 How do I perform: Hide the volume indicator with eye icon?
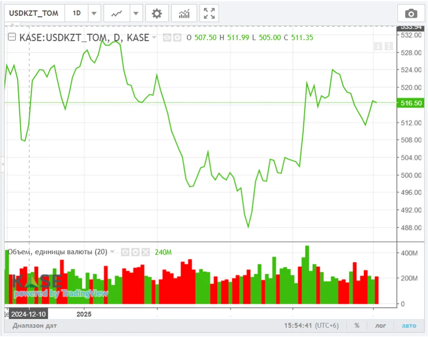click(125, 252)
